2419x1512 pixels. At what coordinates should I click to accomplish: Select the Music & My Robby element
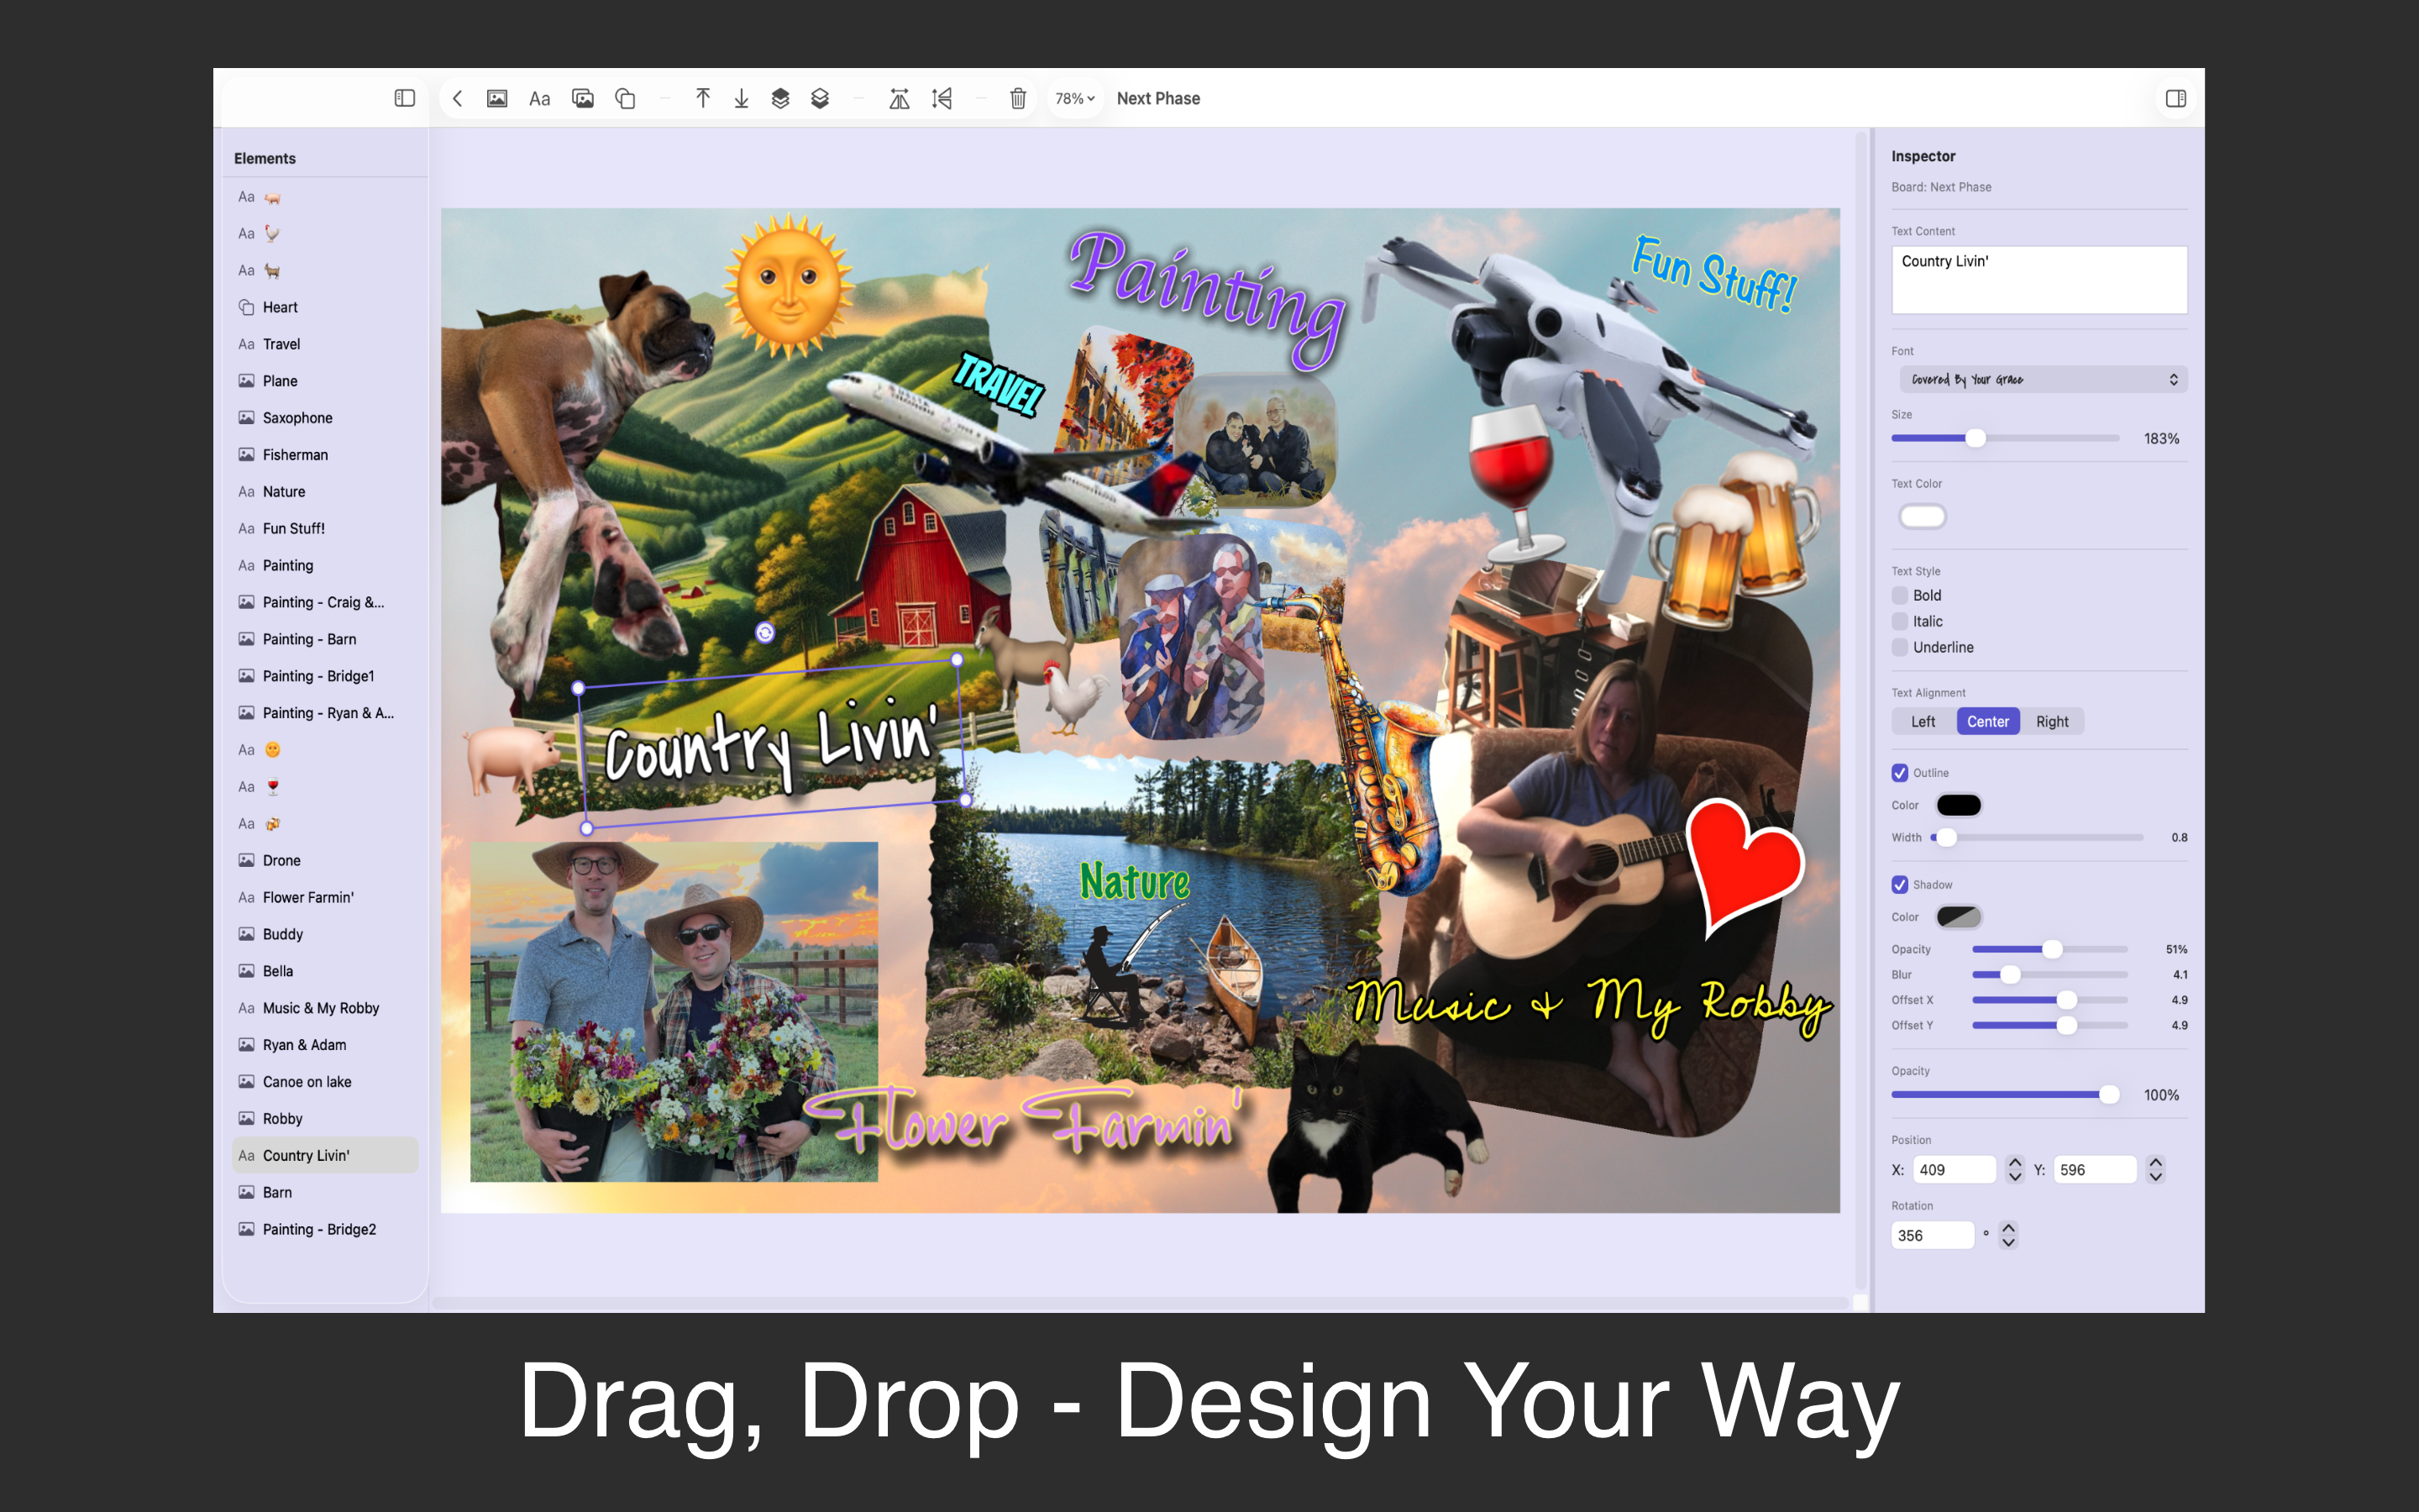coord(325,1008)
